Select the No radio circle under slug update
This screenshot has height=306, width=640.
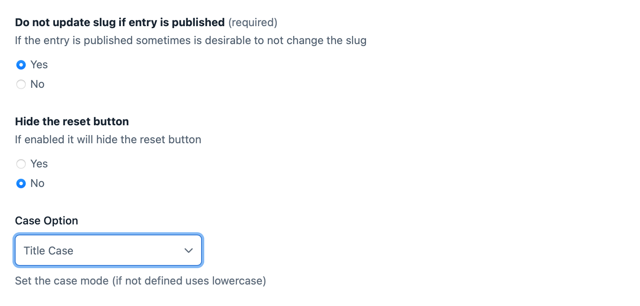(21, 84)
